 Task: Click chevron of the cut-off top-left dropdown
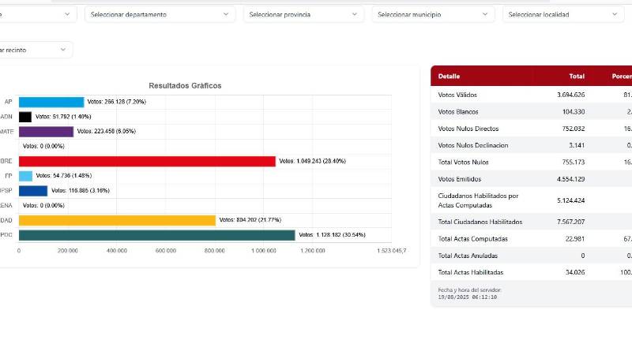pos(64,14)
